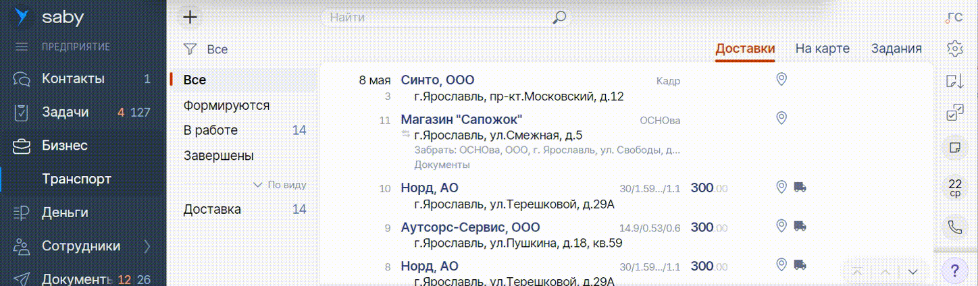Open the sticky note icon in right panel
978x286 pixels.
[954, 148]
